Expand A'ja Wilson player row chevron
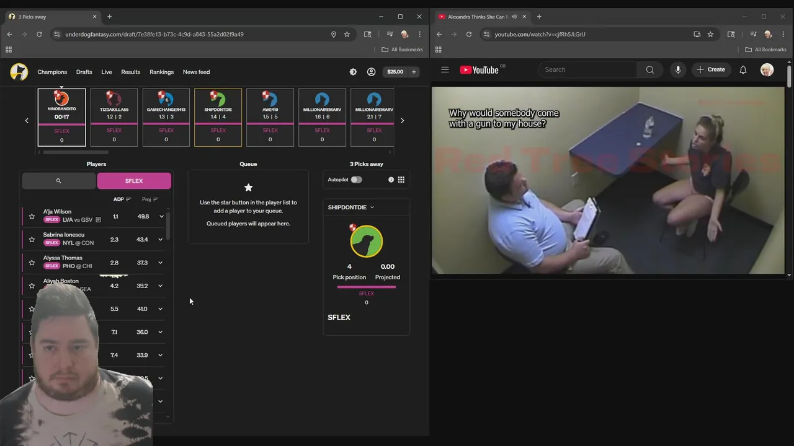794x446 pixels. click(x=161, y=216)
